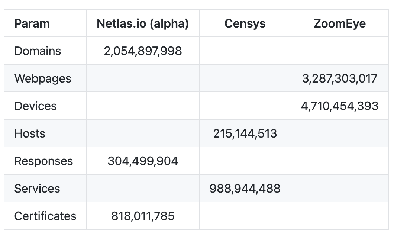The height and width of the screenshot is (235, 394).
Task: Select the Certificates value 818,011,785
Action: click(143, 216)
